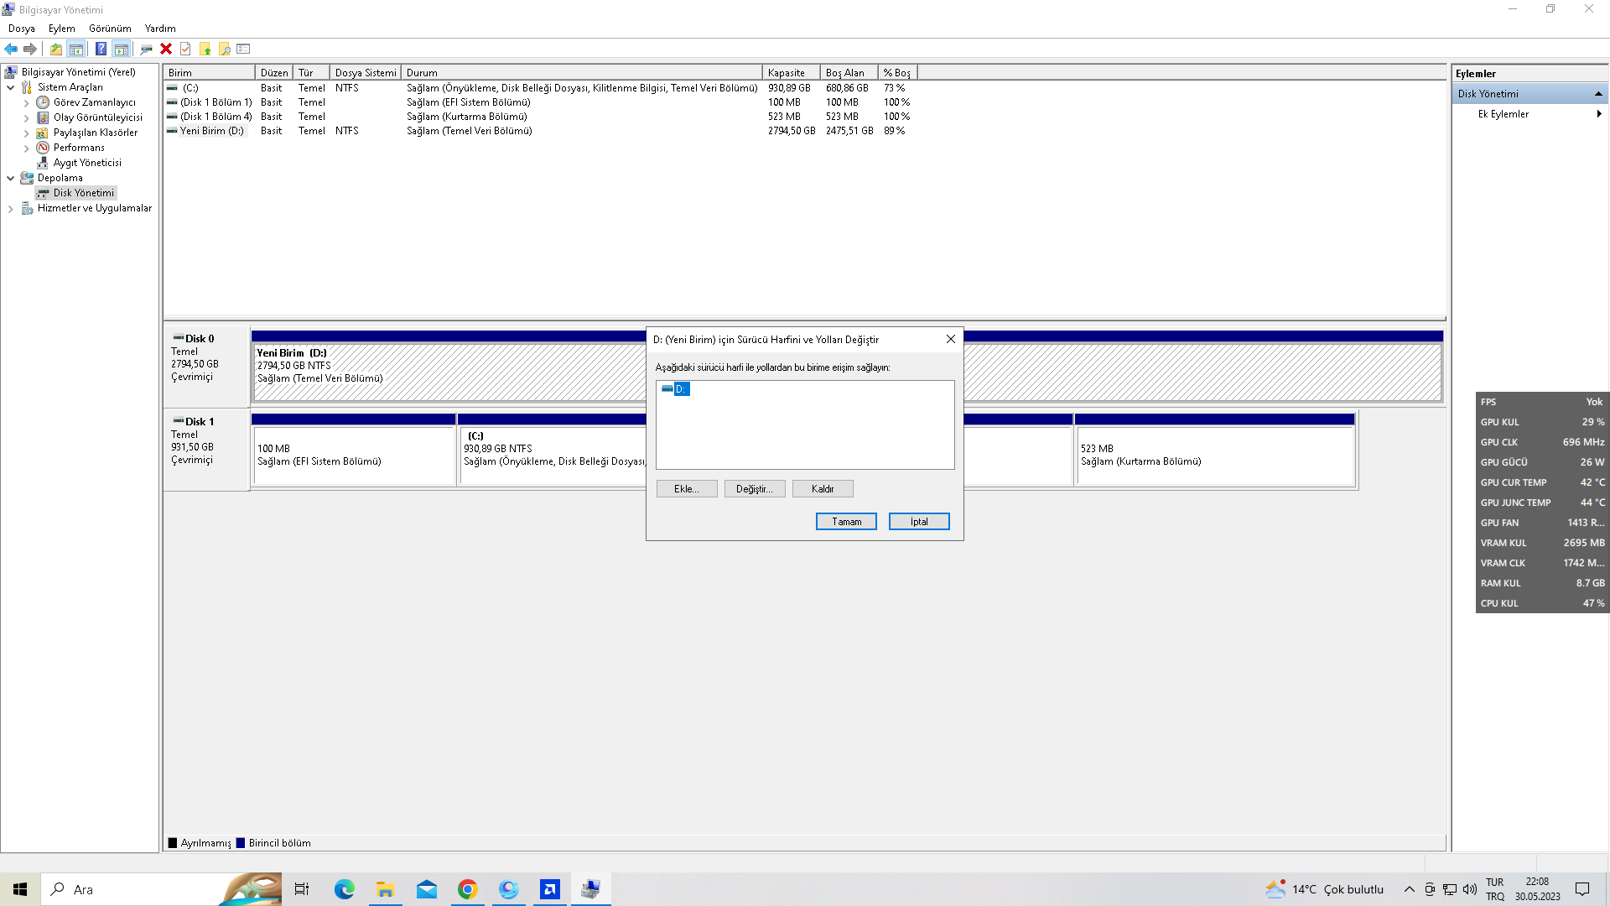This screenshot has height=906, width=1610.
Task: Click the settings list toolbar icon
Action: [x=244, y=49]
